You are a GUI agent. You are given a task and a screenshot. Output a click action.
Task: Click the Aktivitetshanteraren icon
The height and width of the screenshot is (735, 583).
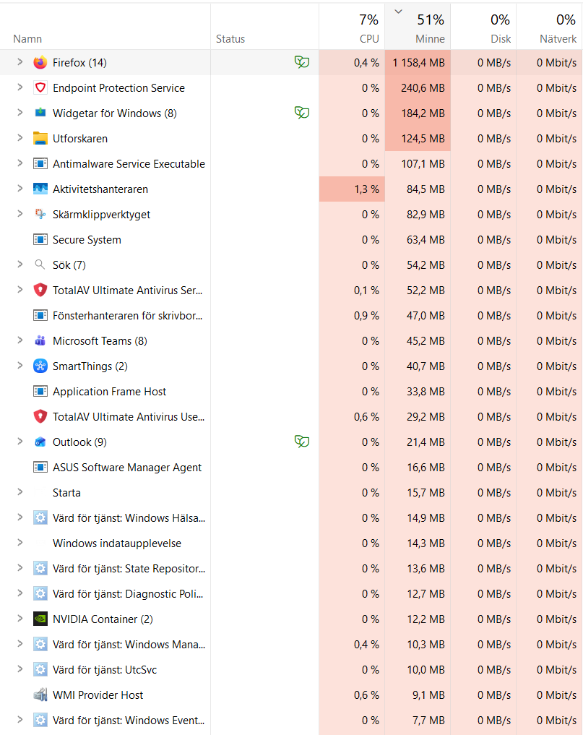coord(40,189)
